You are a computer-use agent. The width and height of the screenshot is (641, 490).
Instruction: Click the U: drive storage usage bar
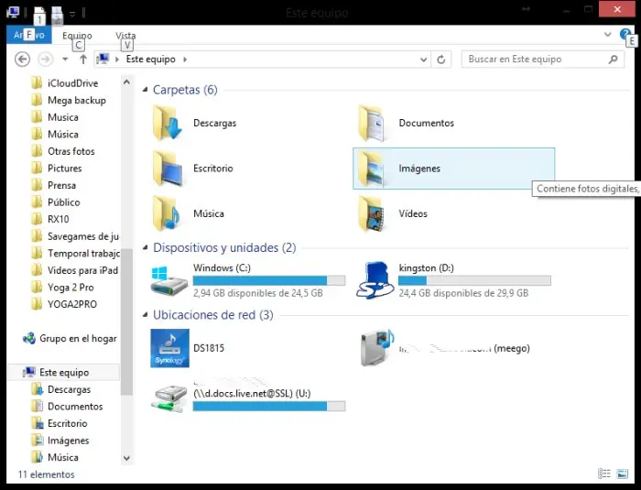(x=269, y=406)
